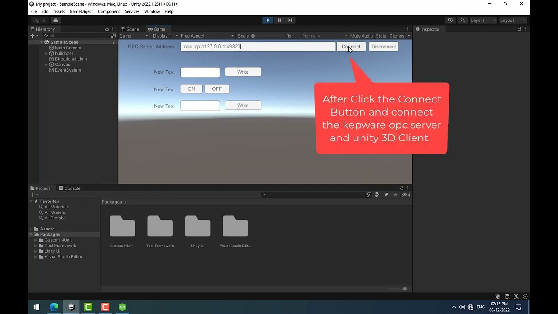Click the OFF button
This screenshot has width=558, height=314.
217,89
